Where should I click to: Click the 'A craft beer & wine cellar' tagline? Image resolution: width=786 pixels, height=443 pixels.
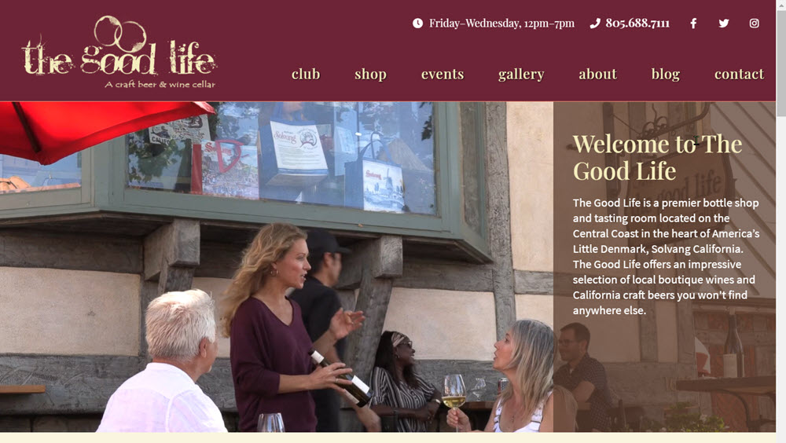coord(160,84)
